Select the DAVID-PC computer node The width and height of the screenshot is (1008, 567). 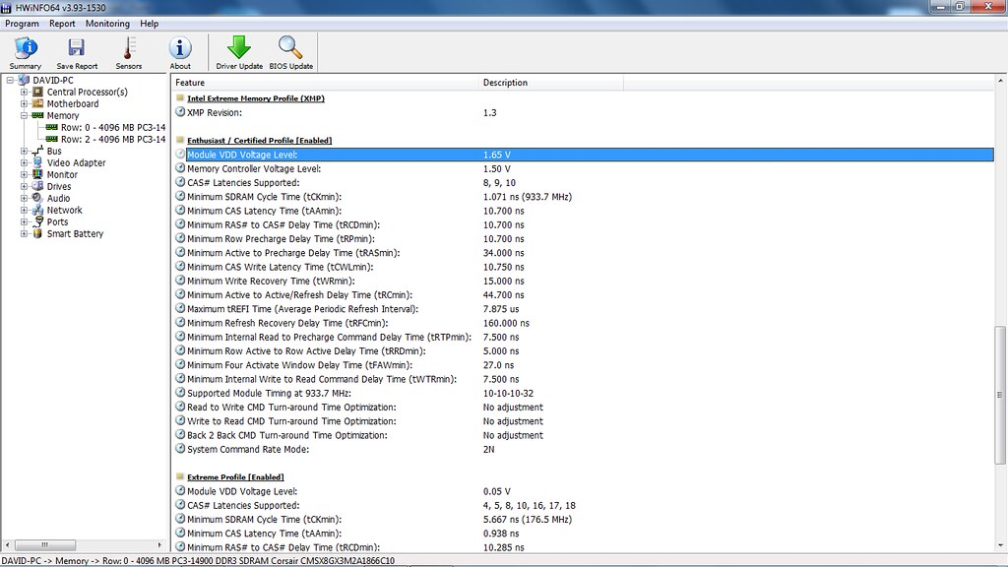click(x=53, y=81)
